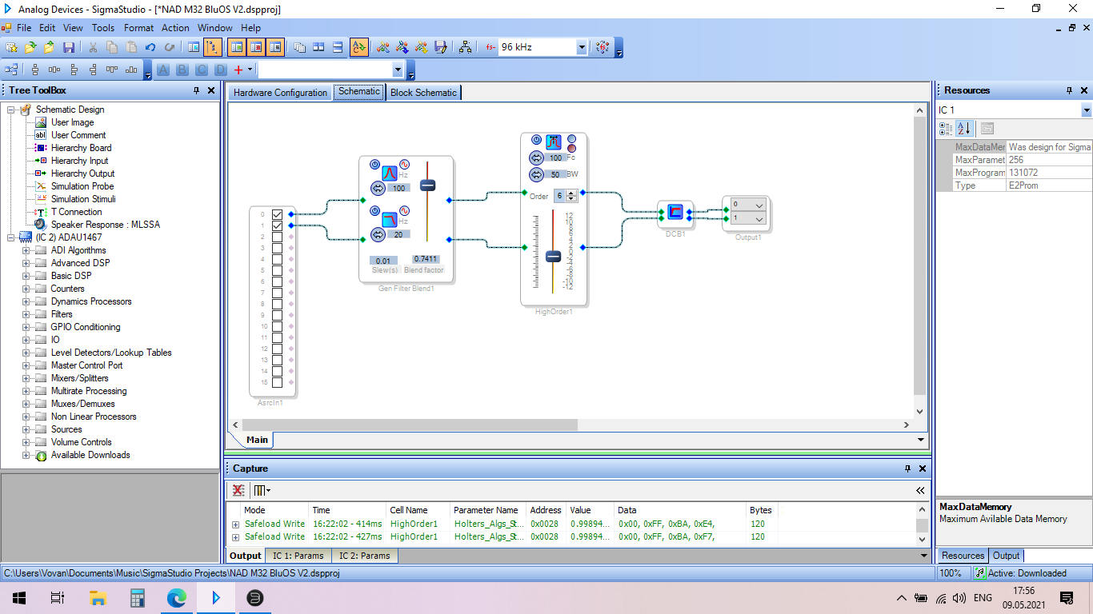Click the band-pass filter icon in HighOrder1

click(x=554, y=142)
